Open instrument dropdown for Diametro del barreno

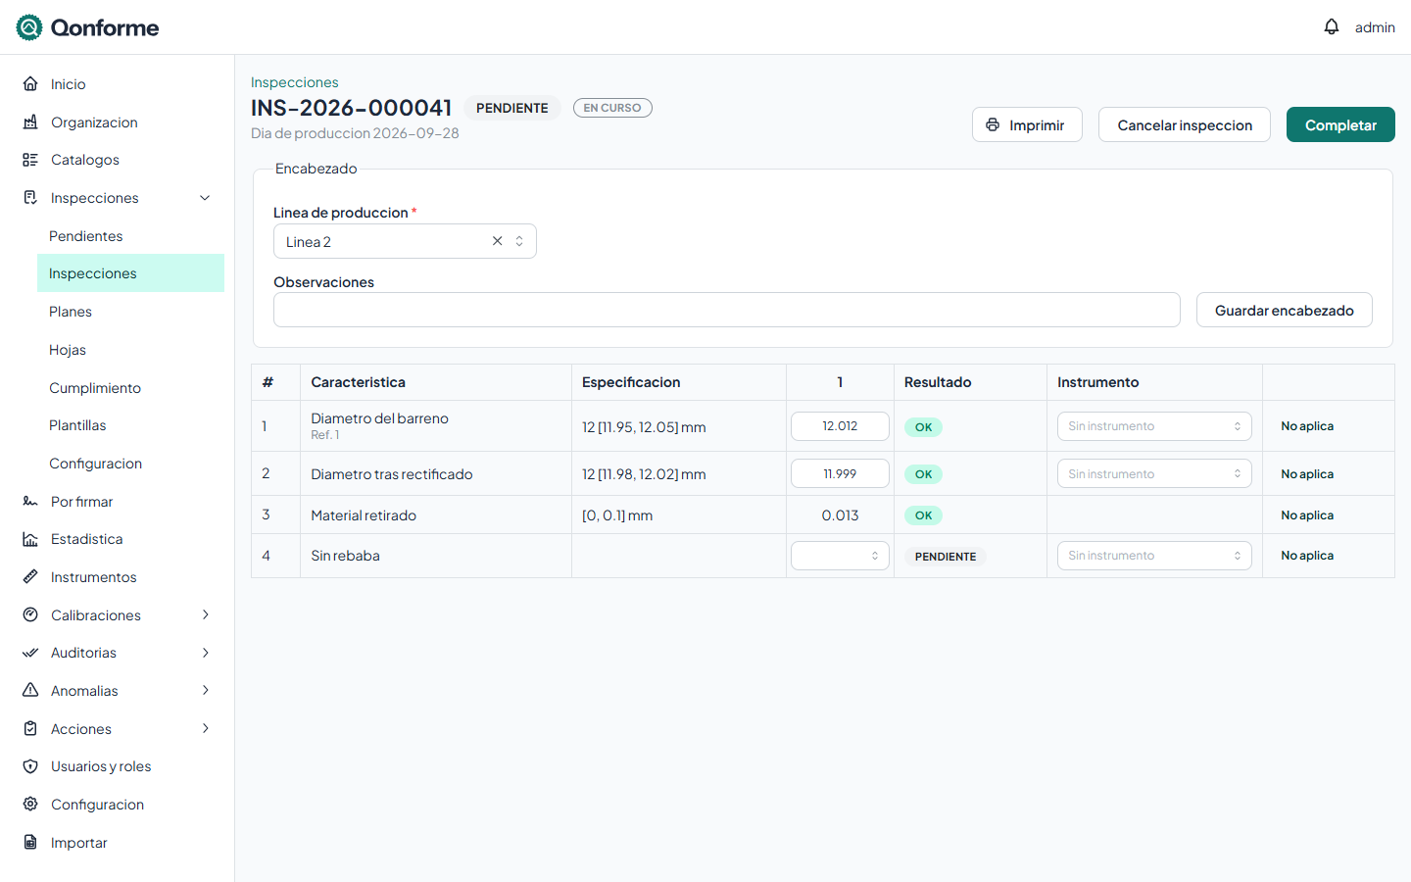click(1154, 426)
